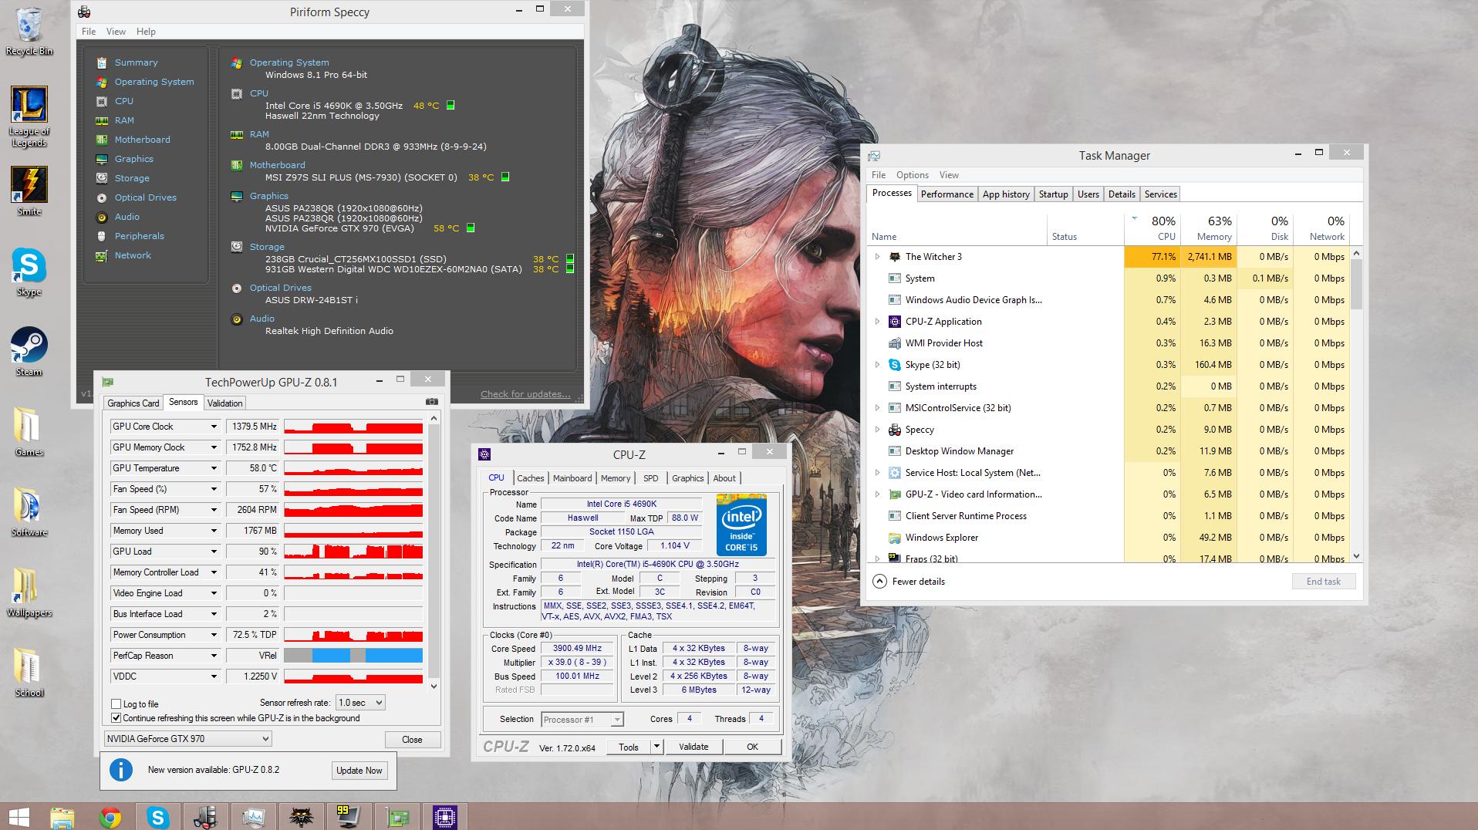1478x830 pixels.
Task: Select Motherboard in Speccy sidebar
Action: click(142, 140)
